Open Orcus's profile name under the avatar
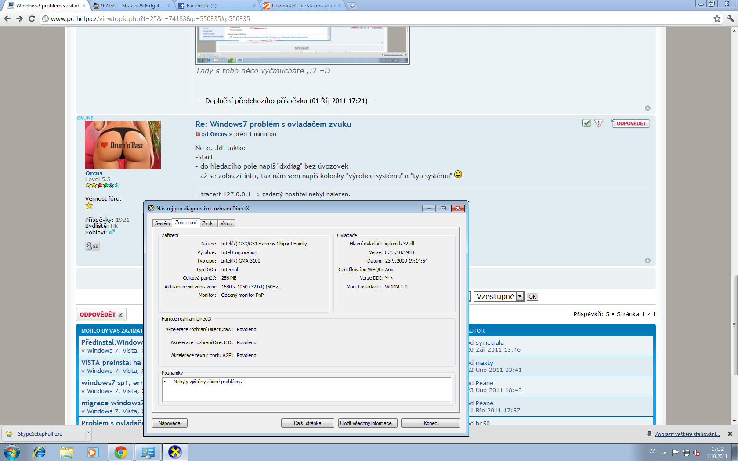This screenshot has width=738, height=461. [x=94, y=173]
